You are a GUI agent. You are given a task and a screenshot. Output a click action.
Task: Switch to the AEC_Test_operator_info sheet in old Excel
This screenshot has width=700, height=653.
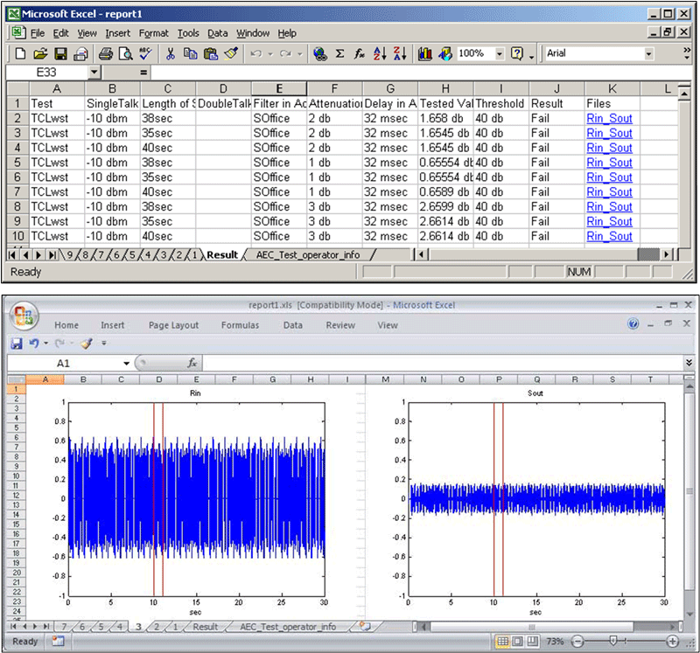308,254
